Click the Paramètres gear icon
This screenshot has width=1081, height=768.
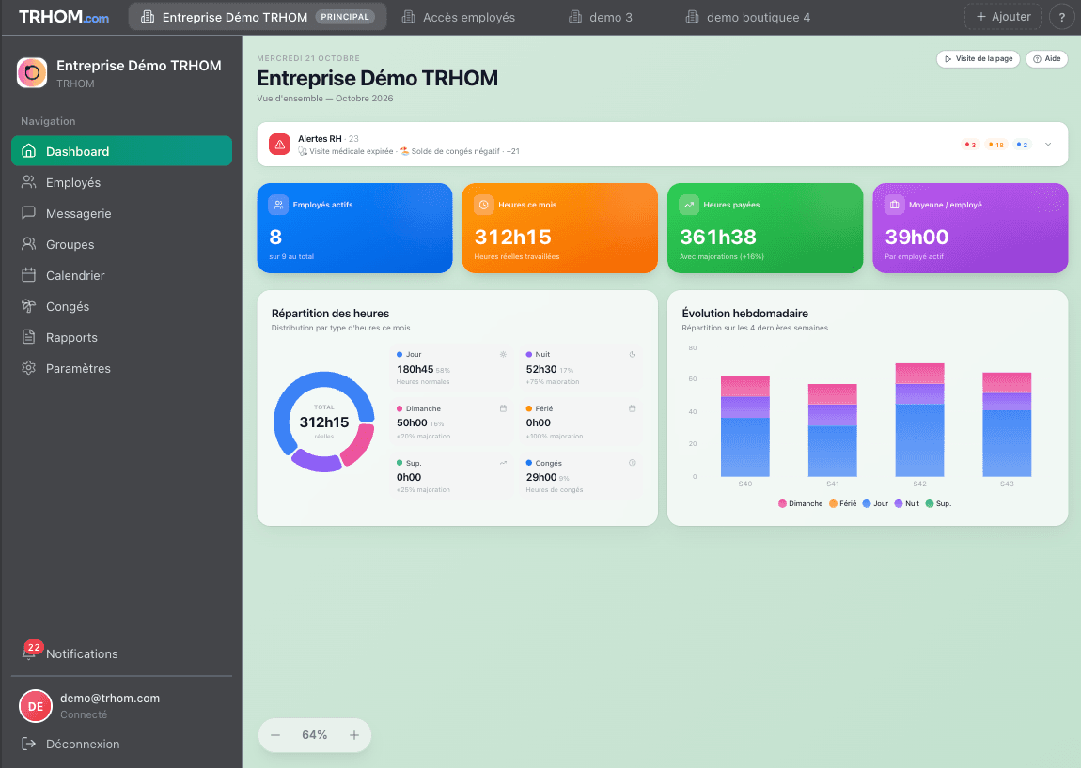click(28, 368)
